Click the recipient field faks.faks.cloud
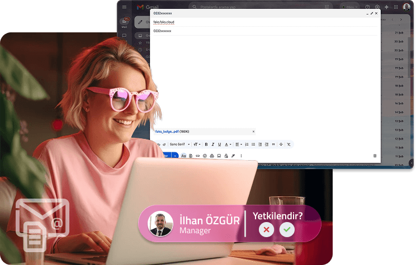This screenshot has width=416, height=265. pyautogui.click(x=265, y=22)
